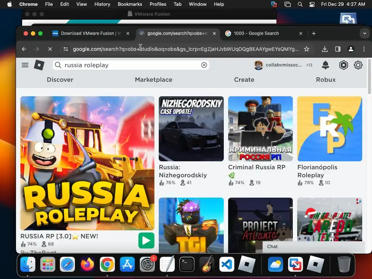Click the Florianópolis Roleplay title text
This screenshot has width=372, height=279.
click(x=317, y=171)
